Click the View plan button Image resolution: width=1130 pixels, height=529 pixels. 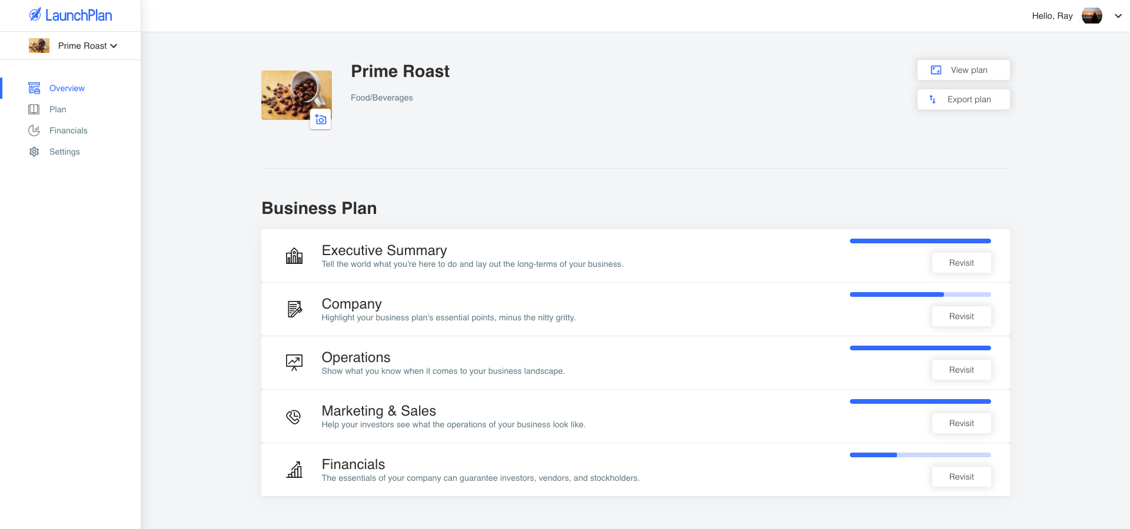click(963, 70)
